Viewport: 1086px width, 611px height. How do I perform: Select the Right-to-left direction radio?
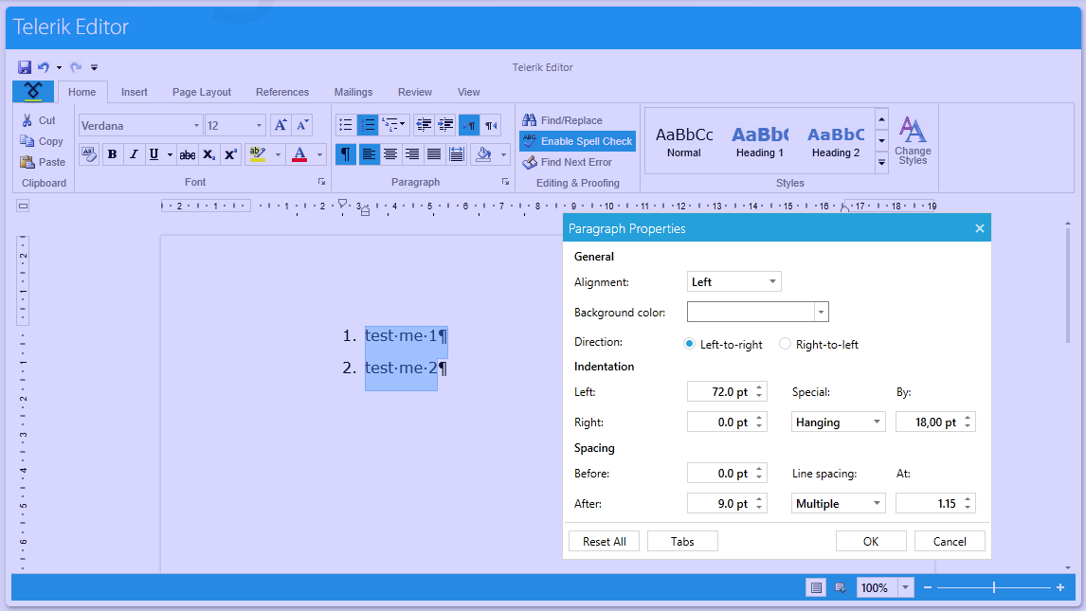point(785,344)
